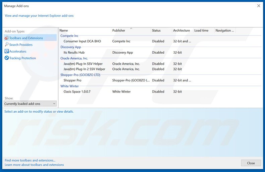
Task: Open Learn more about toolbars and extensions
Action: [x=34, y=165]
